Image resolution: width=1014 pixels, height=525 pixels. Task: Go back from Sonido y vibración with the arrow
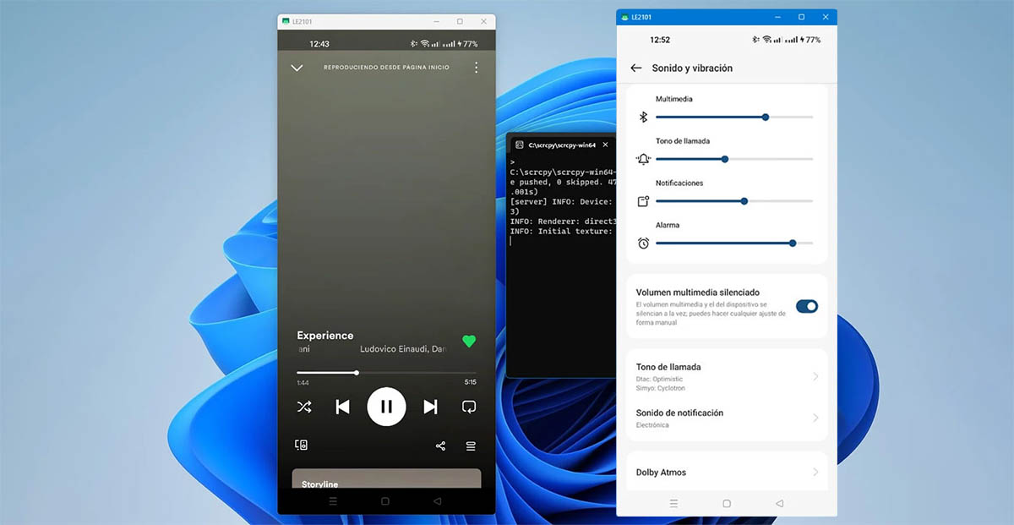pyautogui.click(x=635, y=68)
